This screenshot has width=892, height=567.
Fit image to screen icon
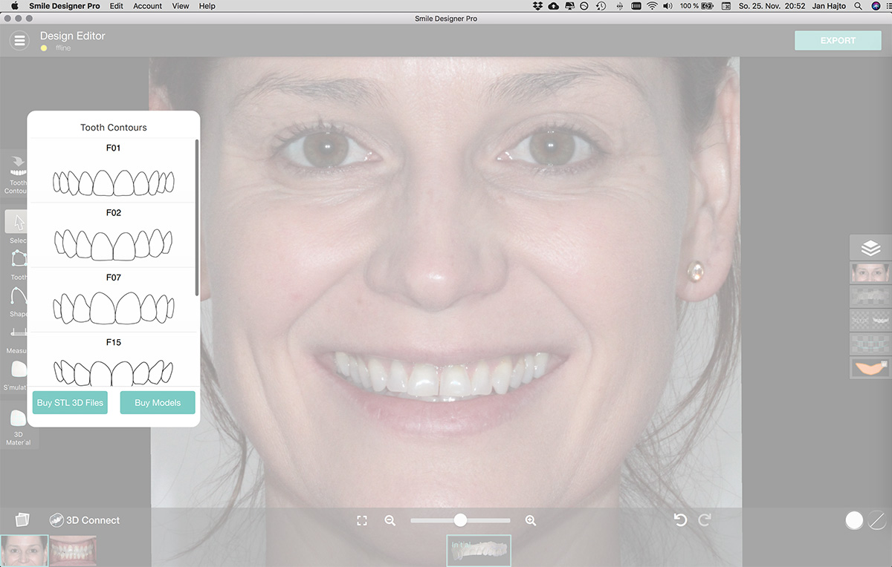click(x=362, y=520)
